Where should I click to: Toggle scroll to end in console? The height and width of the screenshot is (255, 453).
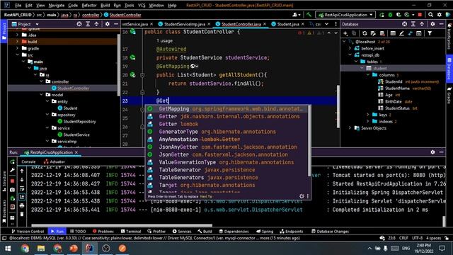(22, 197)
